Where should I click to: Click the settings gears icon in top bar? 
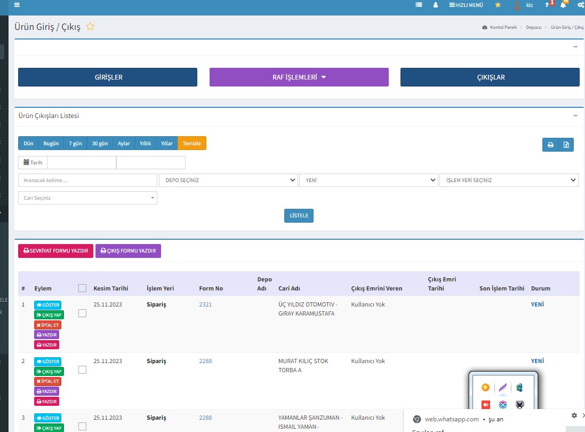tap(581, 5)
